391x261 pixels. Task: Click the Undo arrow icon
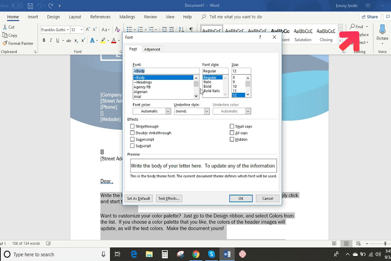39,5
